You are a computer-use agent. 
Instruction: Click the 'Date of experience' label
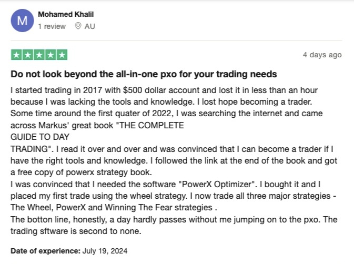point(45,251)
